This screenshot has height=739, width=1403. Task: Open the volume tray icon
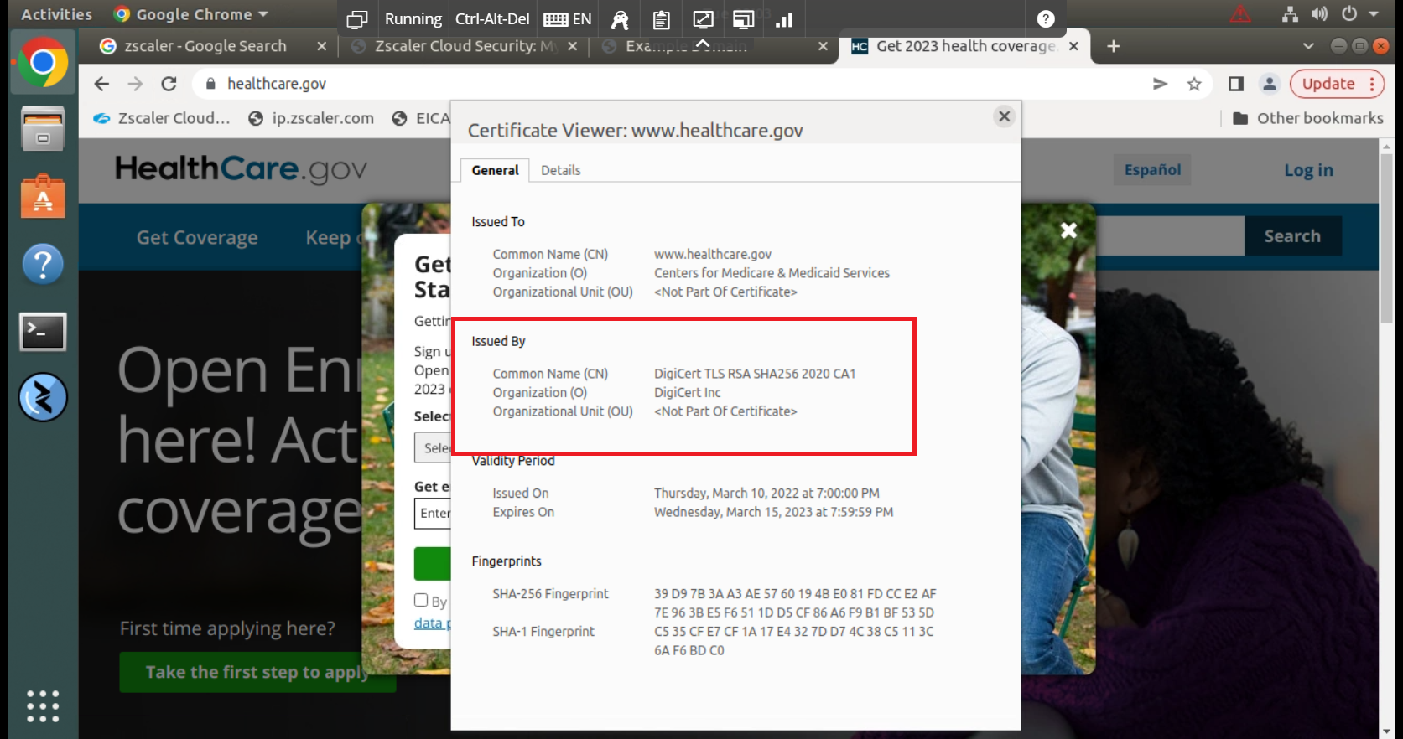[x=1320, y=14]
